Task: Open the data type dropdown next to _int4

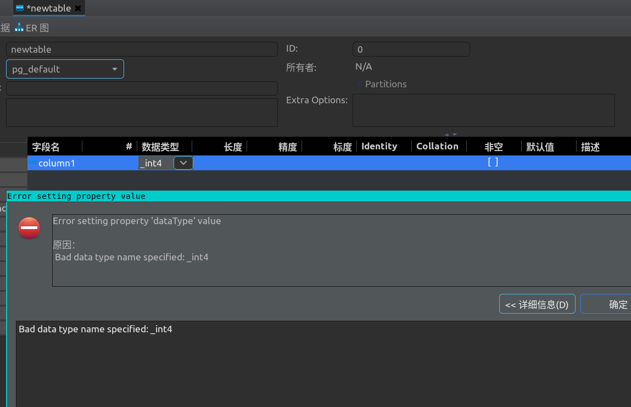Action: click(x=183, y=163)
